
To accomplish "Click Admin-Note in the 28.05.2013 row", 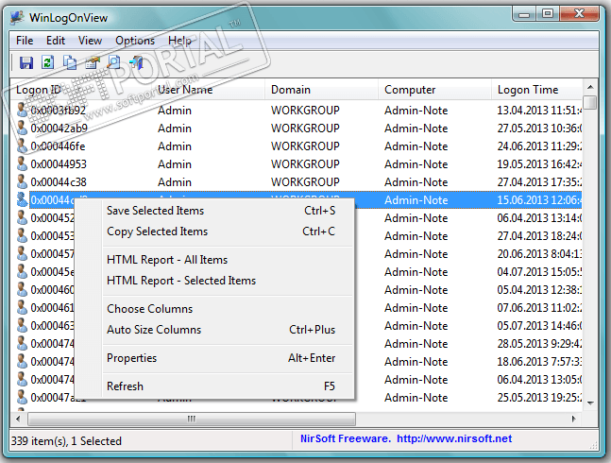I will pyautogui.click(x=416, y=343).
